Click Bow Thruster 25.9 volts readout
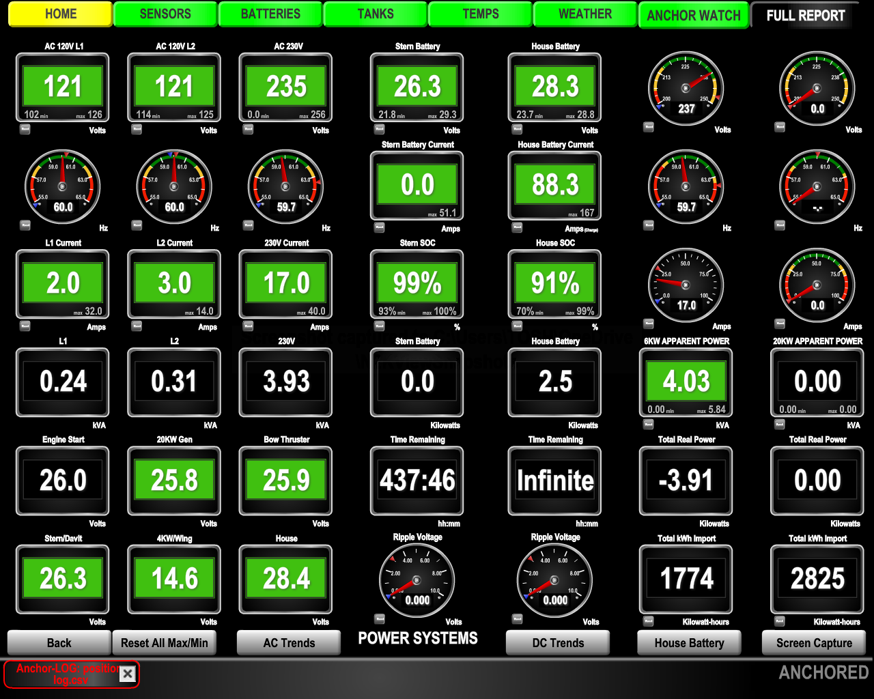Image resolution: width=874 pixels, height=699 pixels. point(286,481)
